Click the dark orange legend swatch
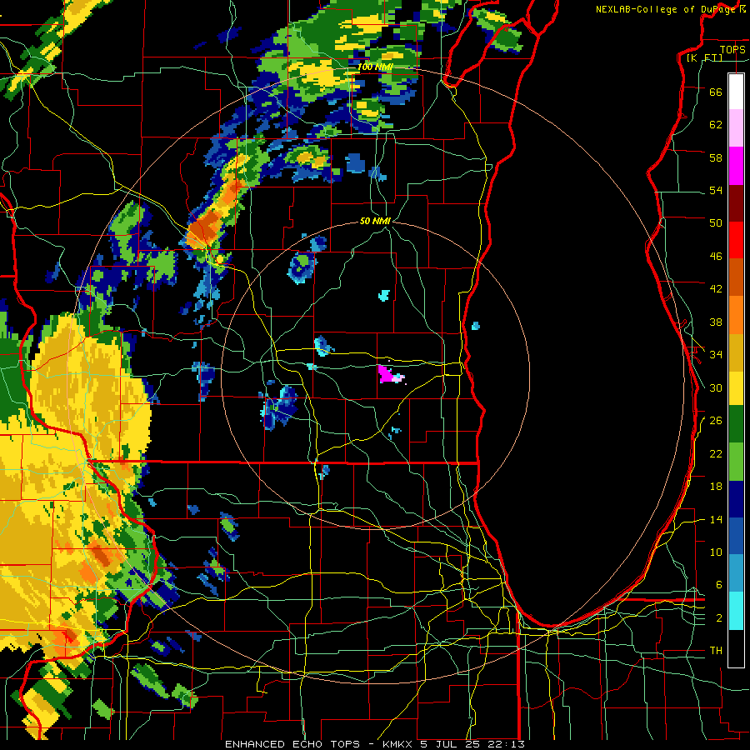750x750 pixels. (736, 277)
